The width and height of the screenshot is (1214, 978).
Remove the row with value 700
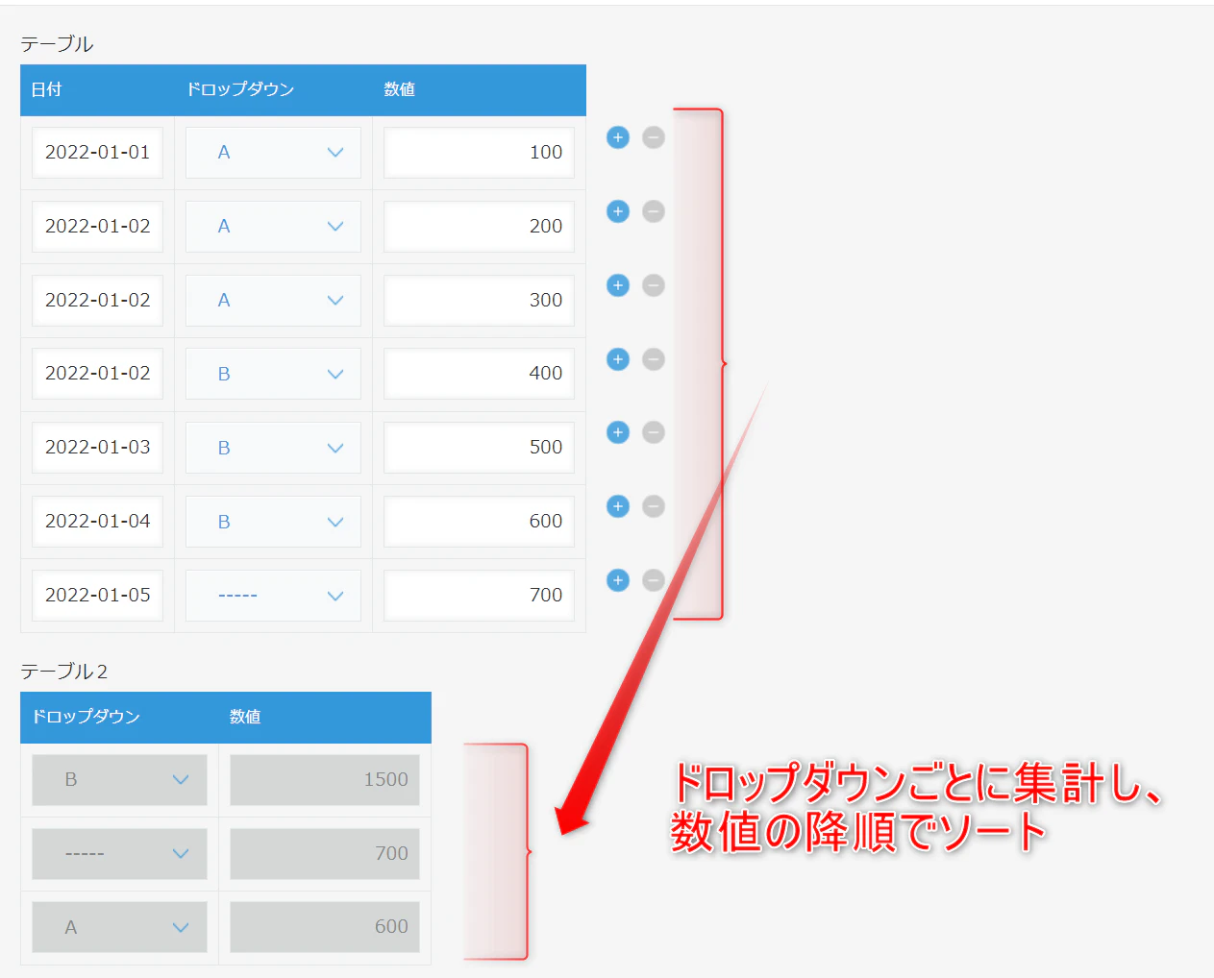654,580
